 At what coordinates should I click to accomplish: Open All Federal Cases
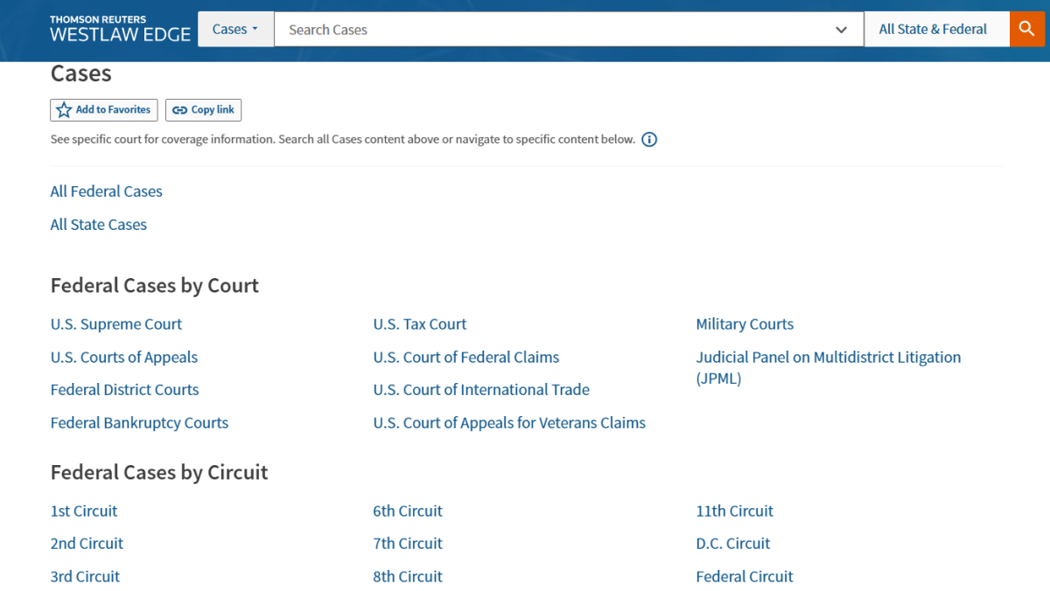click(x=107, y=191)
